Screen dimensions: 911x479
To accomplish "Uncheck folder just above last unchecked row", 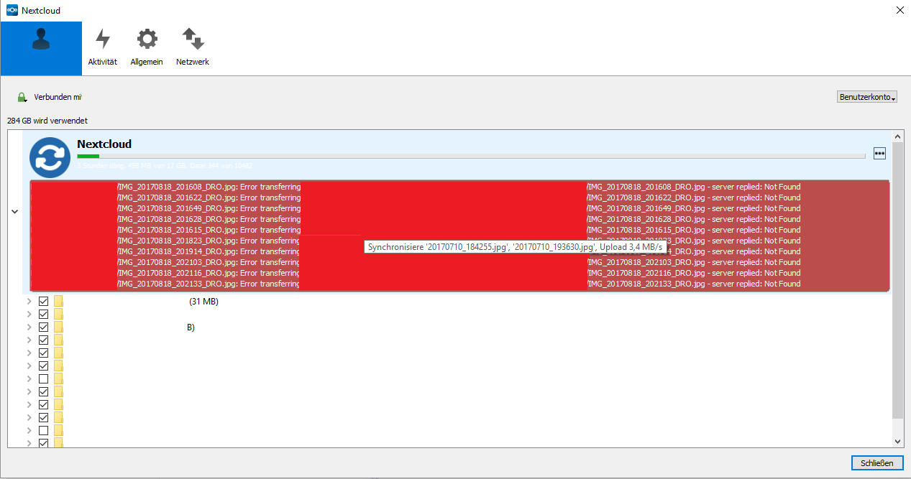I will tap(43, 417).
